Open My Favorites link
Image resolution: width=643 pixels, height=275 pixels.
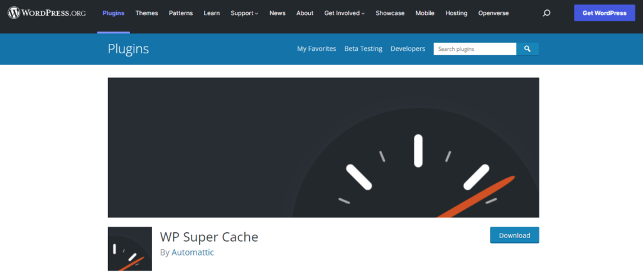pyautogui.click(x=316, y=49)
